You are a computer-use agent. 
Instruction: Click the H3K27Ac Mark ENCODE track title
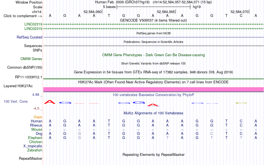coord(153,82)
